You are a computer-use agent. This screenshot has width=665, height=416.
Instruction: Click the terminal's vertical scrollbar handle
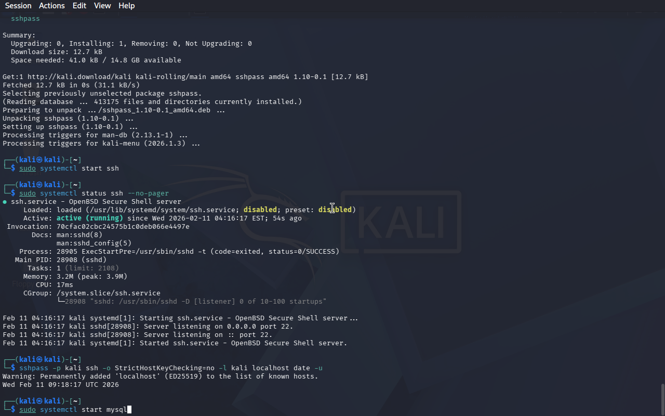pyautogui.click(x=662, y=399)
